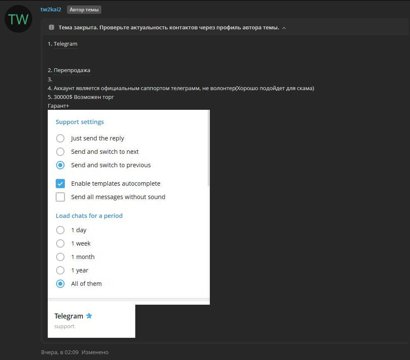The image size is (410, 360).
Task: Click the "Load chats for a period" heading
Action: pos(89,215)
